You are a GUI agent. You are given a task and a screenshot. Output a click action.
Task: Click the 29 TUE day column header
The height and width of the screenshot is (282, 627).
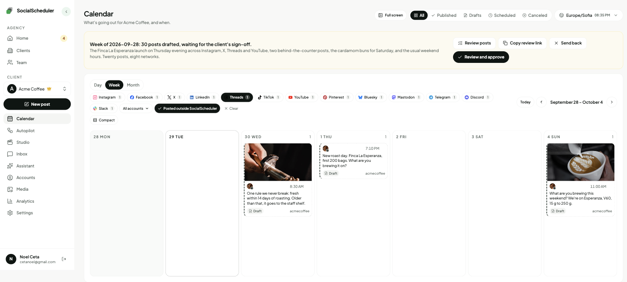click(x=176, y=137)
